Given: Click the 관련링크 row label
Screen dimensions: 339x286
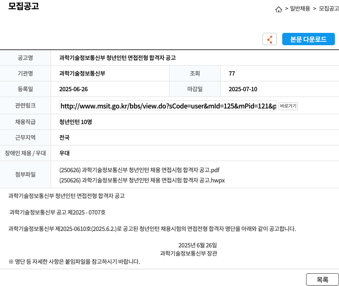Looking at the screenshot, I should [x=25, y=106].
